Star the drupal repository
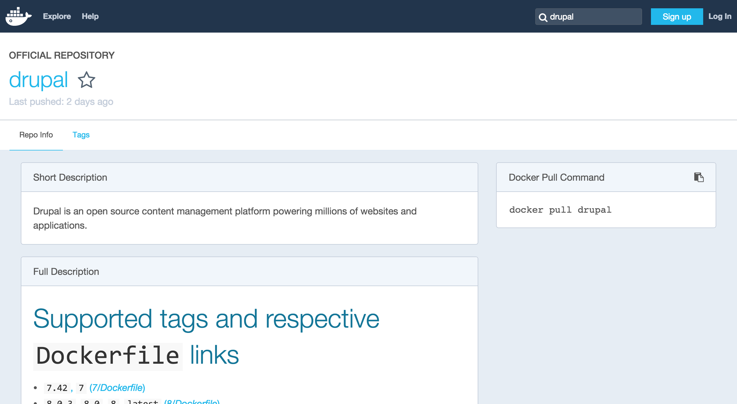This screenshot has width=737, height=404. pos(86,80)
